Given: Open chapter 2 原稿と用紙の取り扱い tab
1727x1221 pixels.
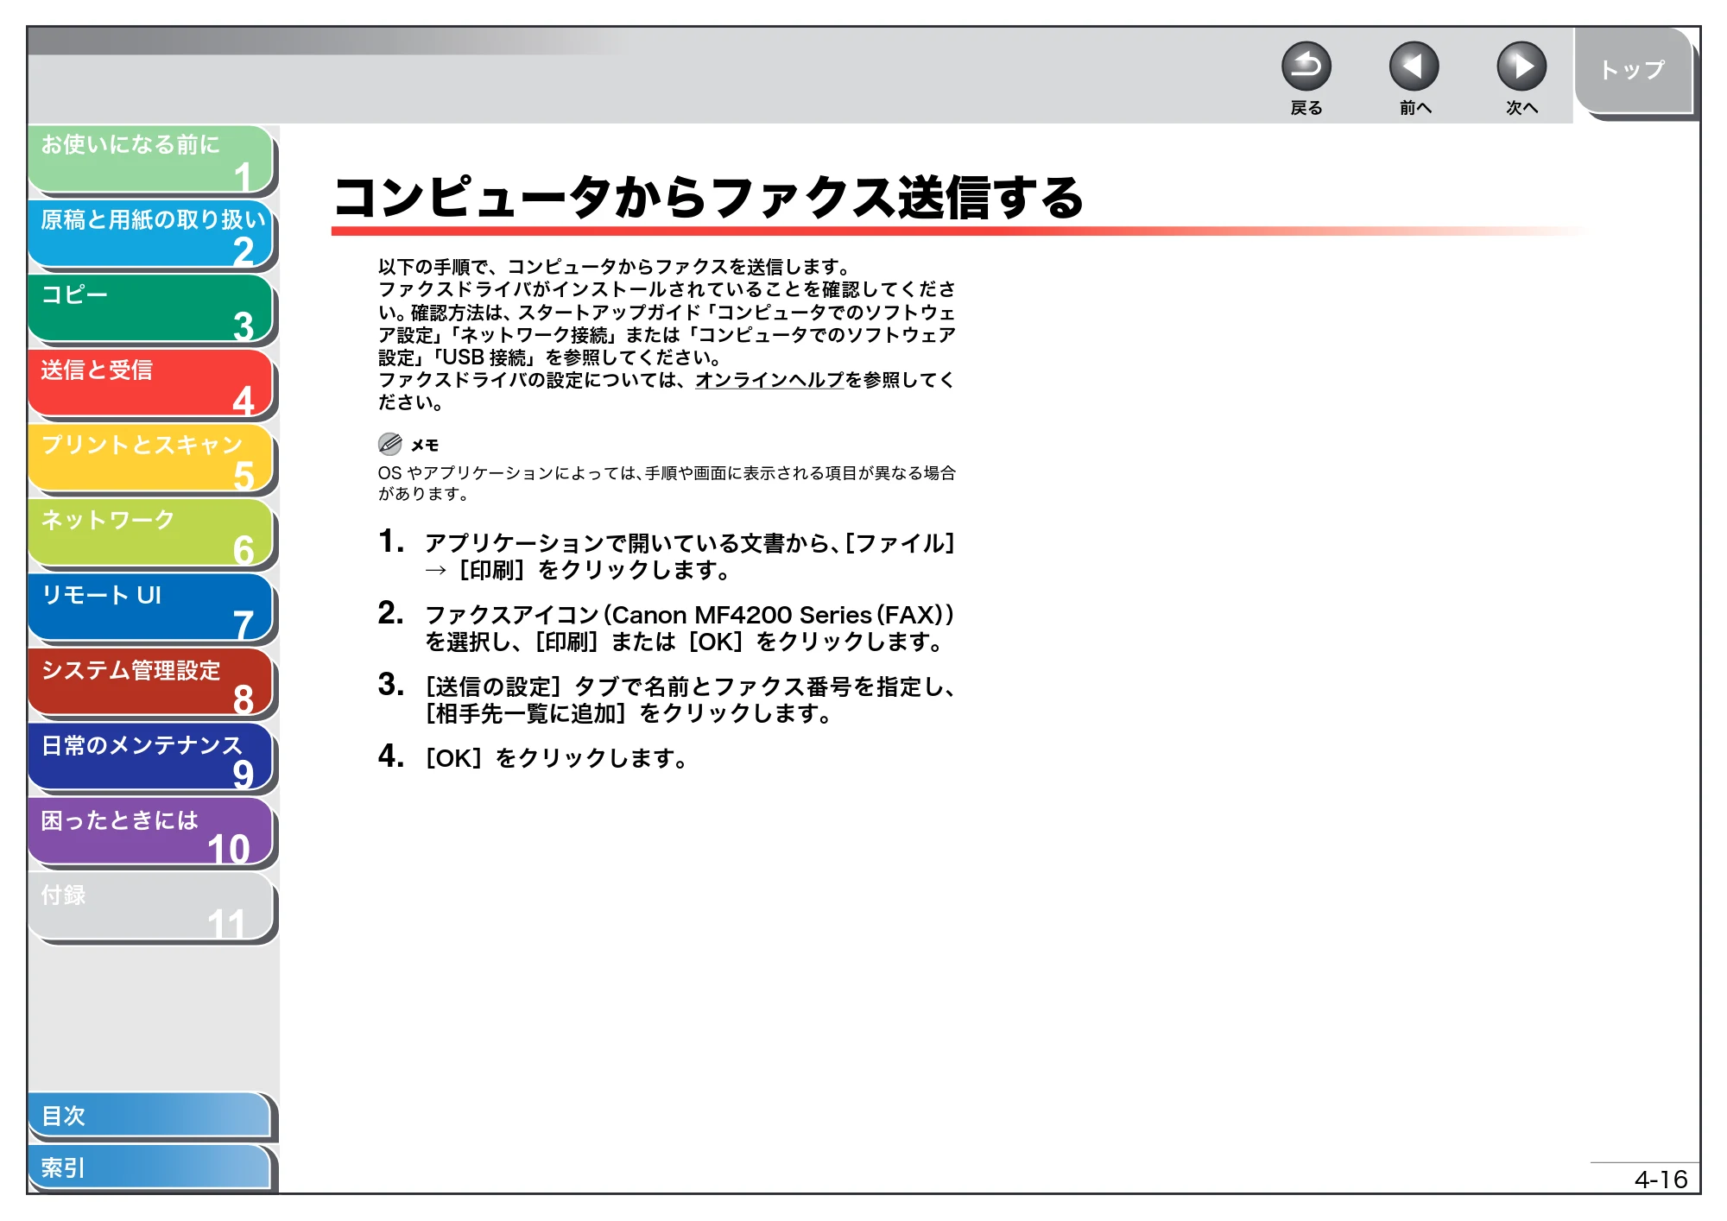Looking at the screenshot, I should 151,234.
